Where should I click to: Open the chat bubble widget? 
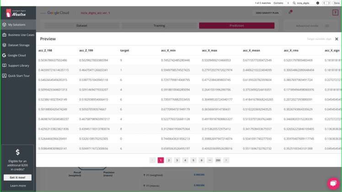(333, 183)
